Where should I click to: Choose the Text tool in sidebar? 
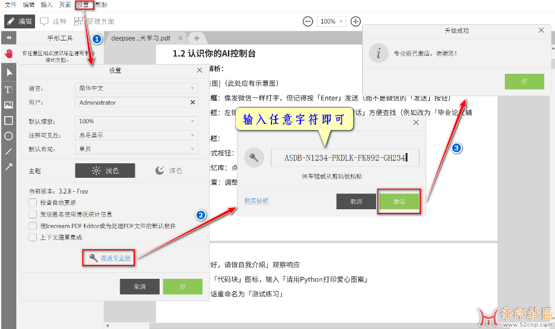tap(8, 89)
